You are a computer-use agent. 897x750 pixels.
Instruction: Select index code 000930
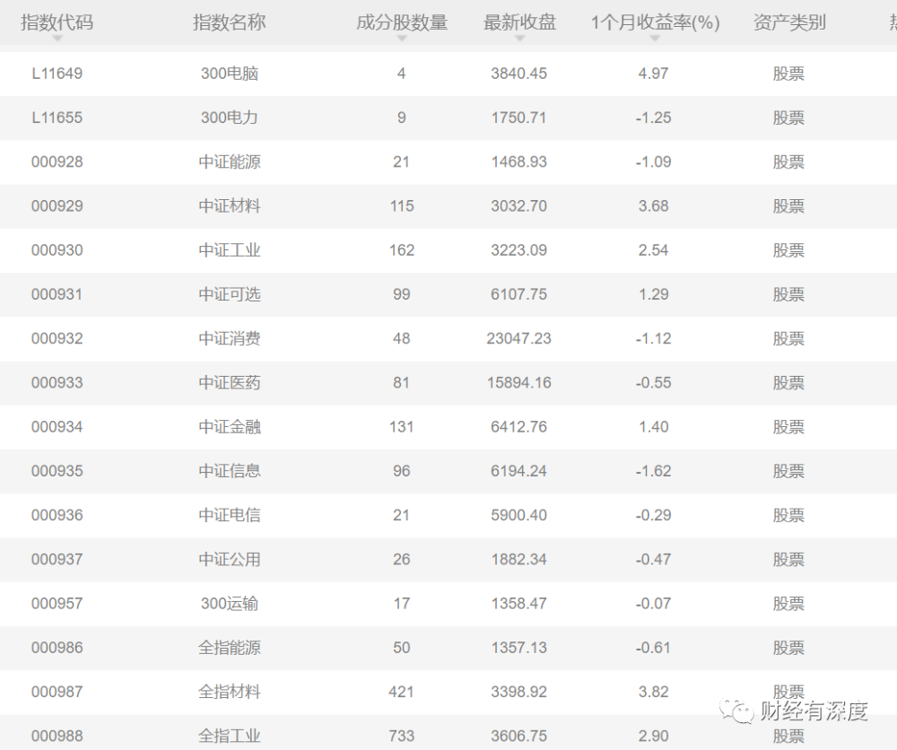(x=57, y=250)
